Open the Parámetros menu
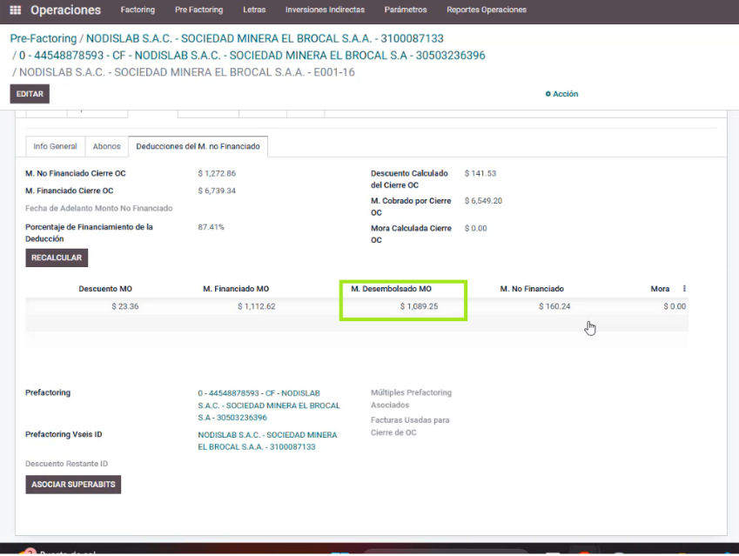 (x=406, y=10)
